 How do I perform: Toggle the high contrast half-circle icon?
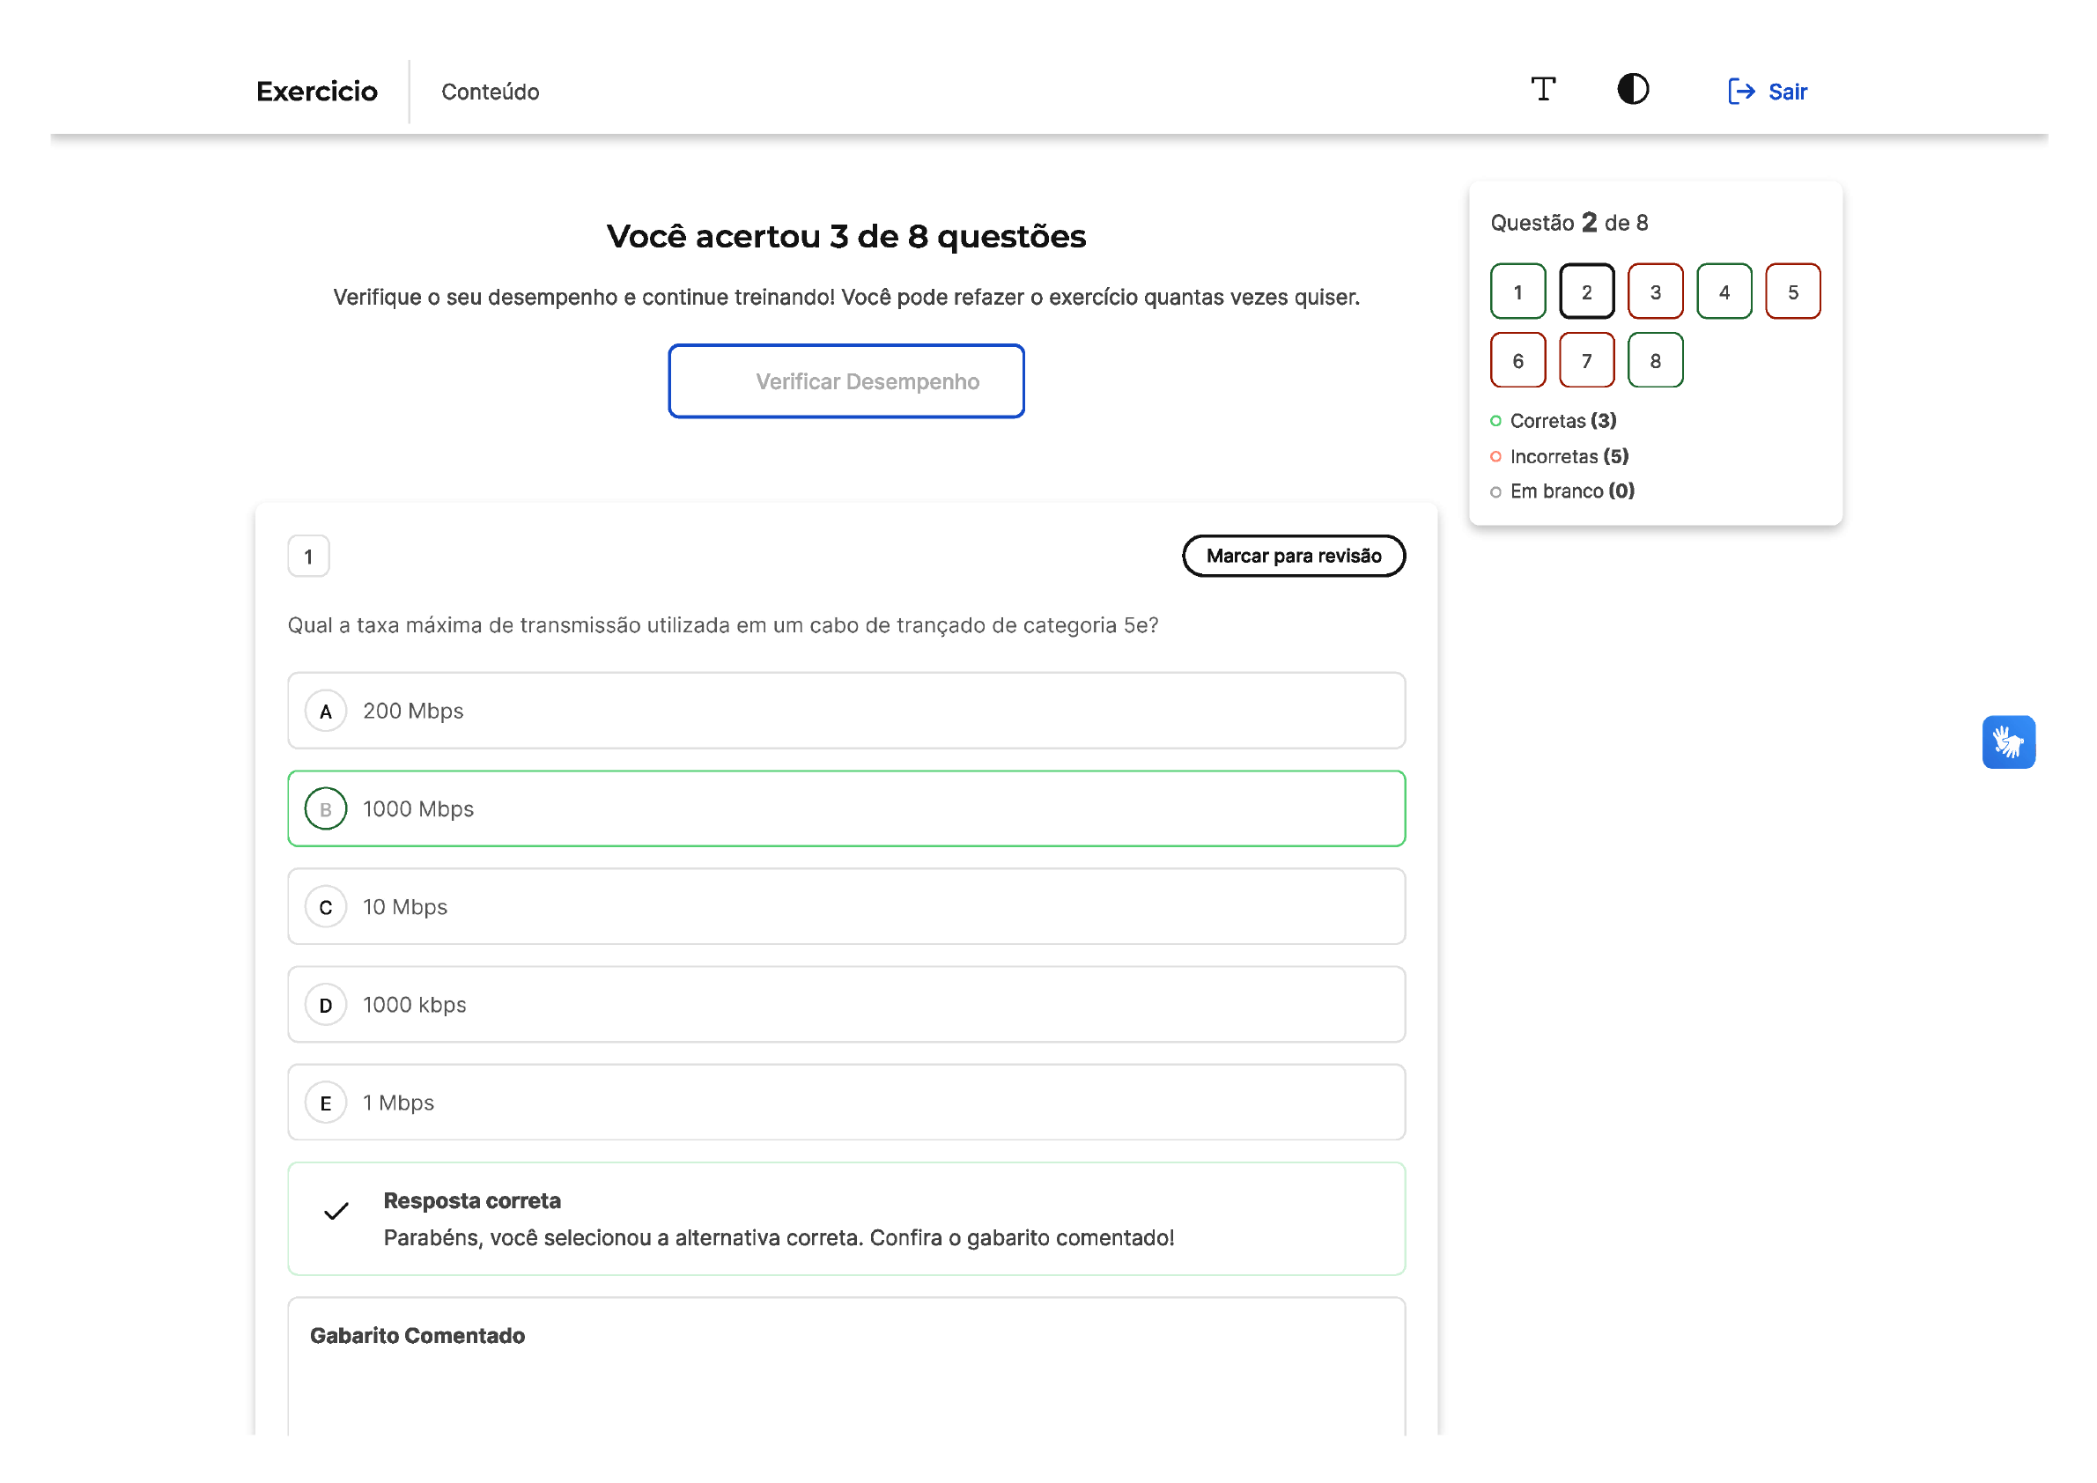tap(1632, 90)
